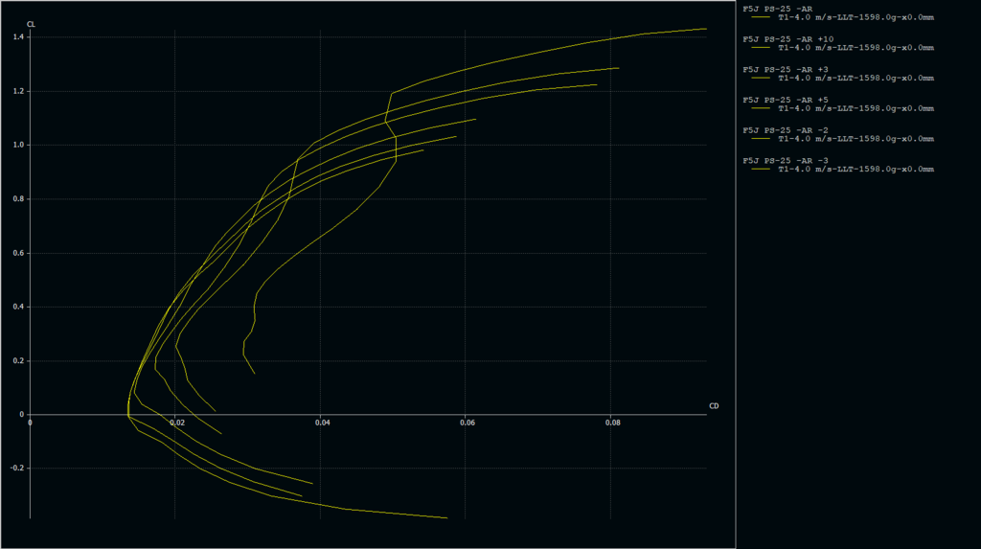981x549 pixels.
Task: Click the yellow line swatch under -AR +10
Action: 763,47
